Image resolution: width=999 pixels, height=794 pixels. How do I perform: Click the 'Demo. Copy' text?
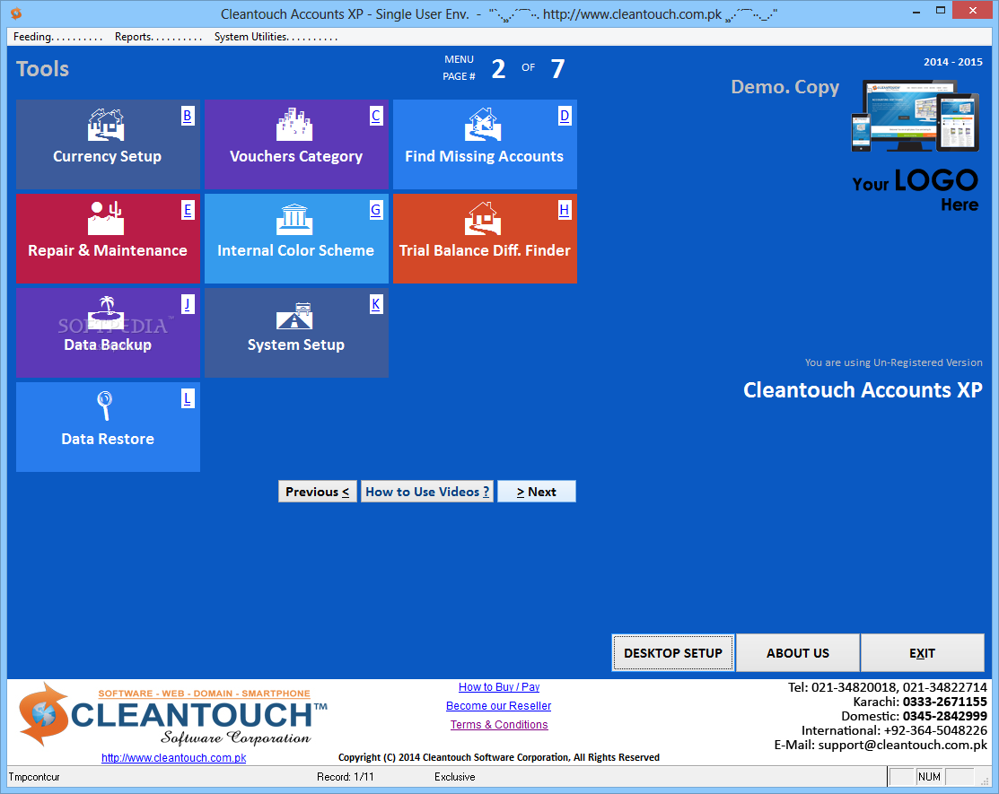[x=784, y=87]
